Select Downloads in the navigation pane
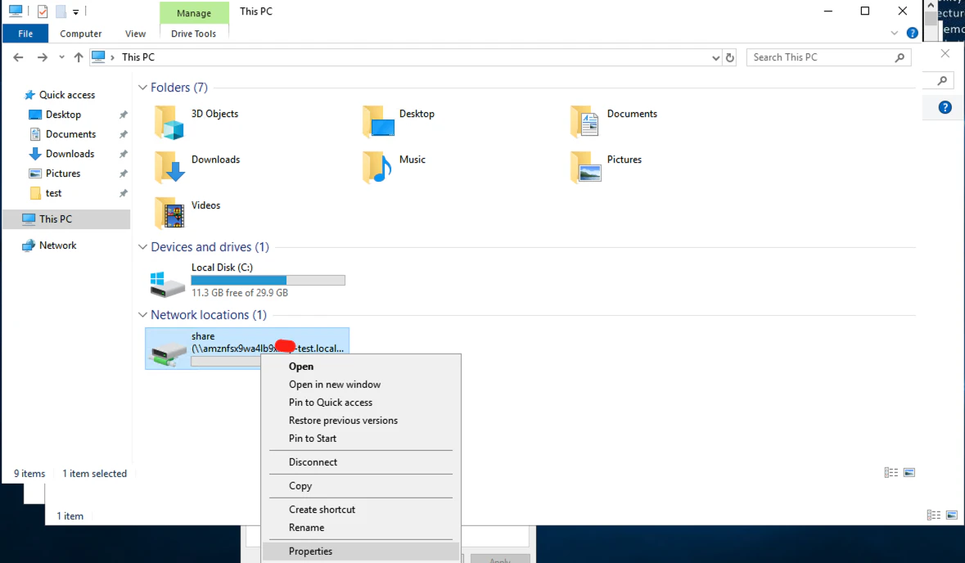 point(70,154)
